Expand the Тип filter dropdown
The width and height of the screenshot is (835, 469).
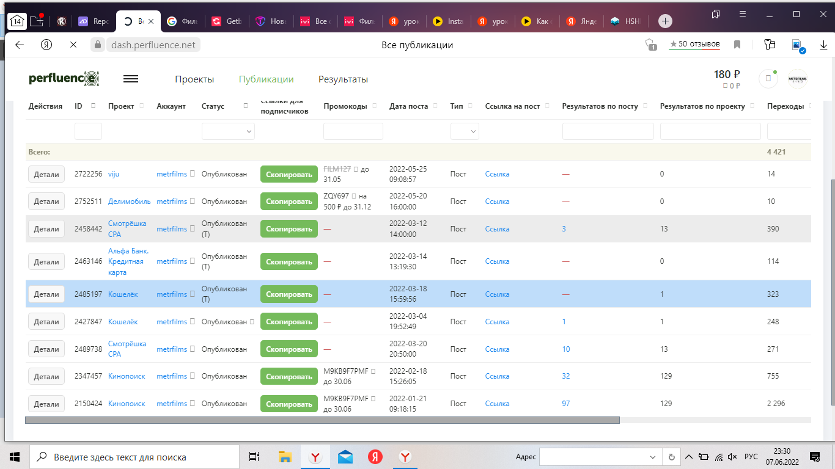point(465,131)
